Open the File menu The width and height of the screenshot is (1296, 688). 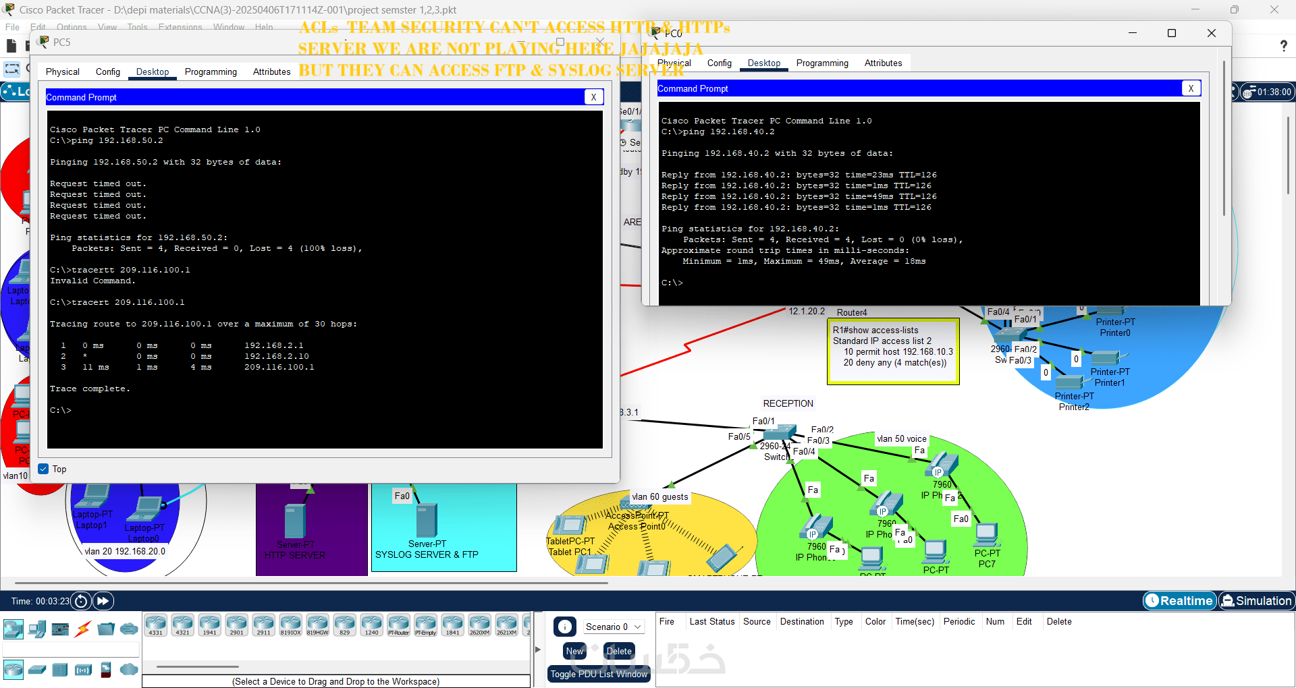[12, 27]
